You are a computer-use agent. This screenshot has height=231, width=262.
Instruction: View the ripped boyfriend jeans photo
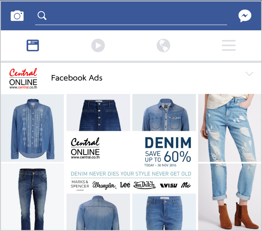click(x=229, y=162)
